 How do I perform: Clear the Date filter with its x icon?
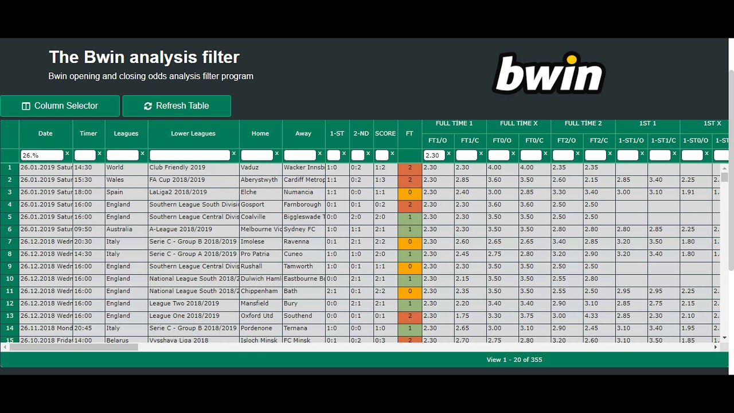pyautogui.click(x=67, y=154)
